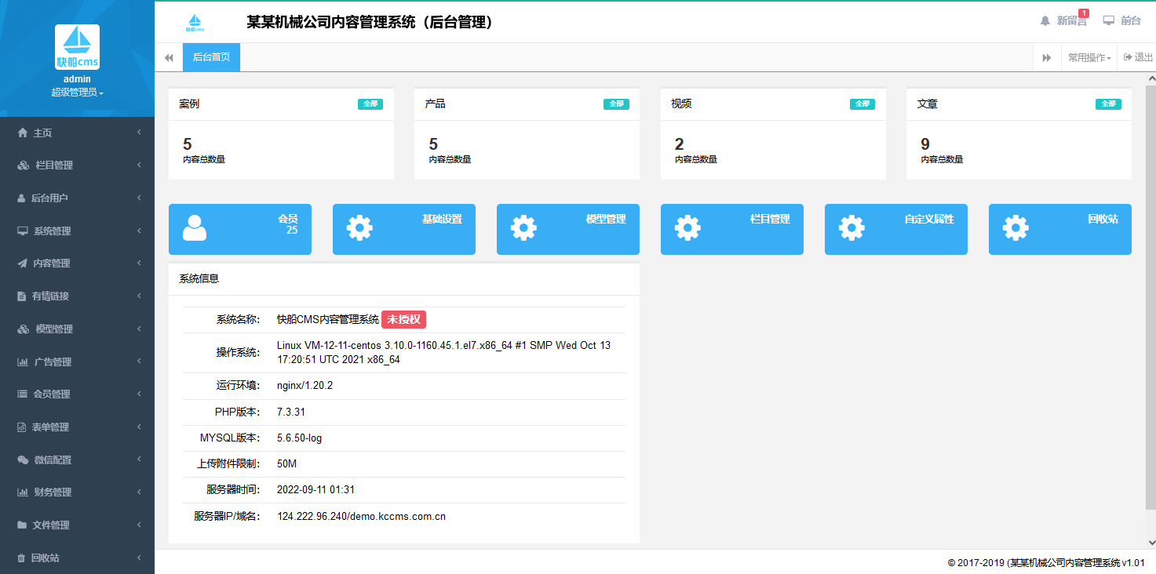Expand 内容管理 sidebar menu

coord(77,263)
